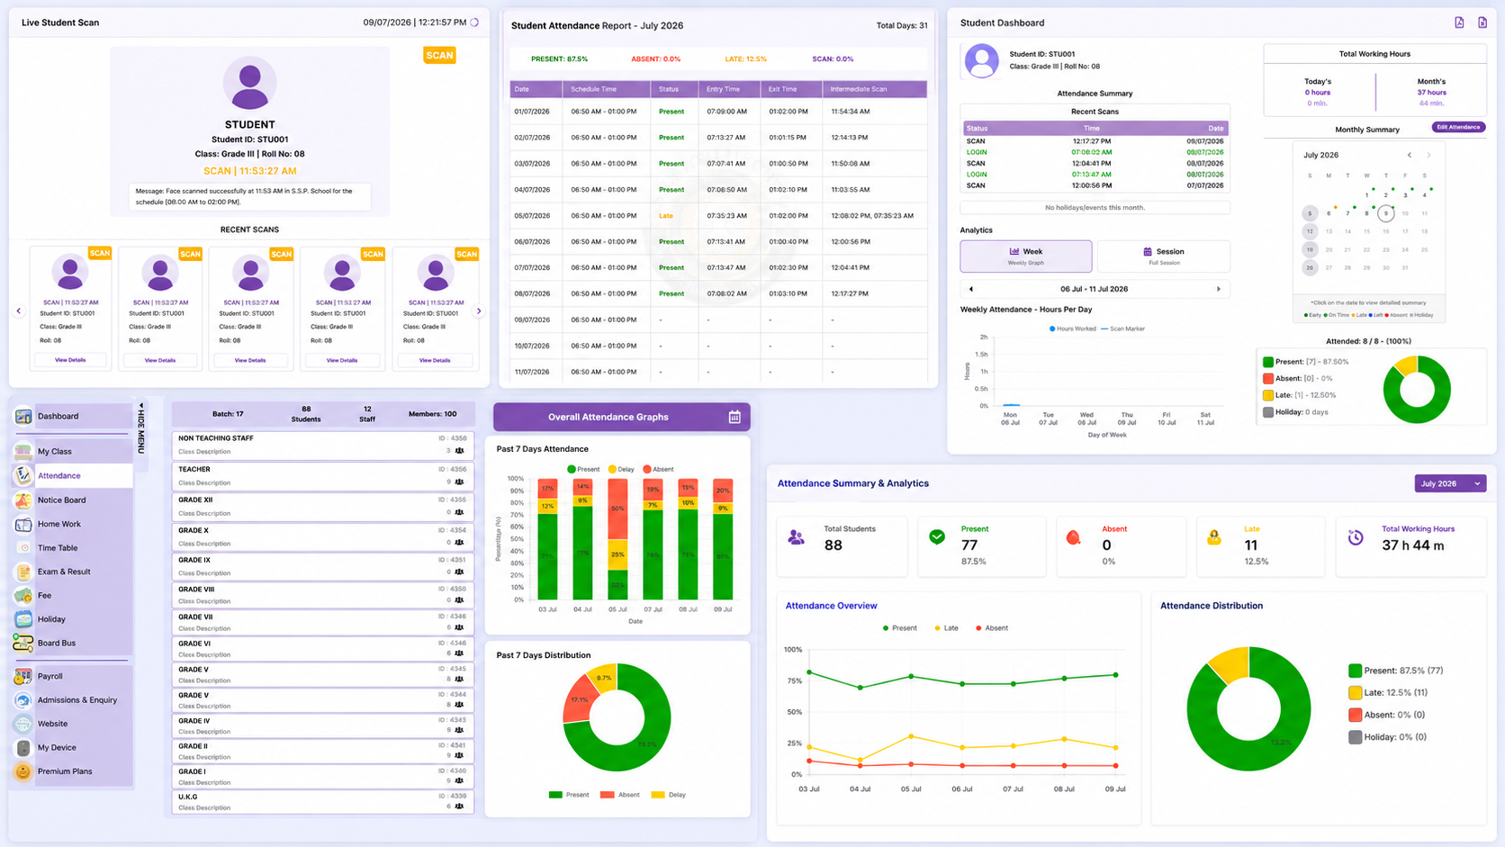The width and height of the screenshot is (1505, 847).
Task: Click the yellow SCAN button
Action: pos(439,55)
